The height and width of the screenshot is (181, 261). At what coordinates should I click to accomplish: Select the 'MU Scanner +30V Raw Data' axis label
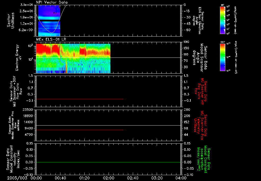coord(16,91)
